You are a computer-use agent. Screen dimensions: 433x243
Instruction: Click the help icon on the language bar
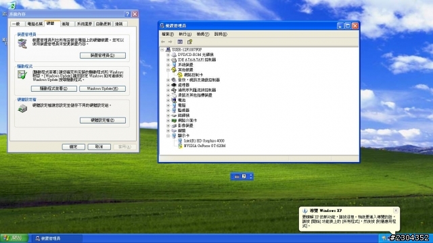coord(244,176)
